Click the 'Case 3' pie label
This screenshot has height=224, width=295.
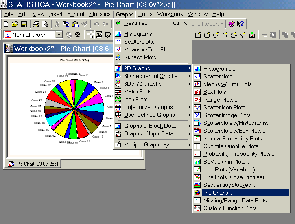[98, 82]
